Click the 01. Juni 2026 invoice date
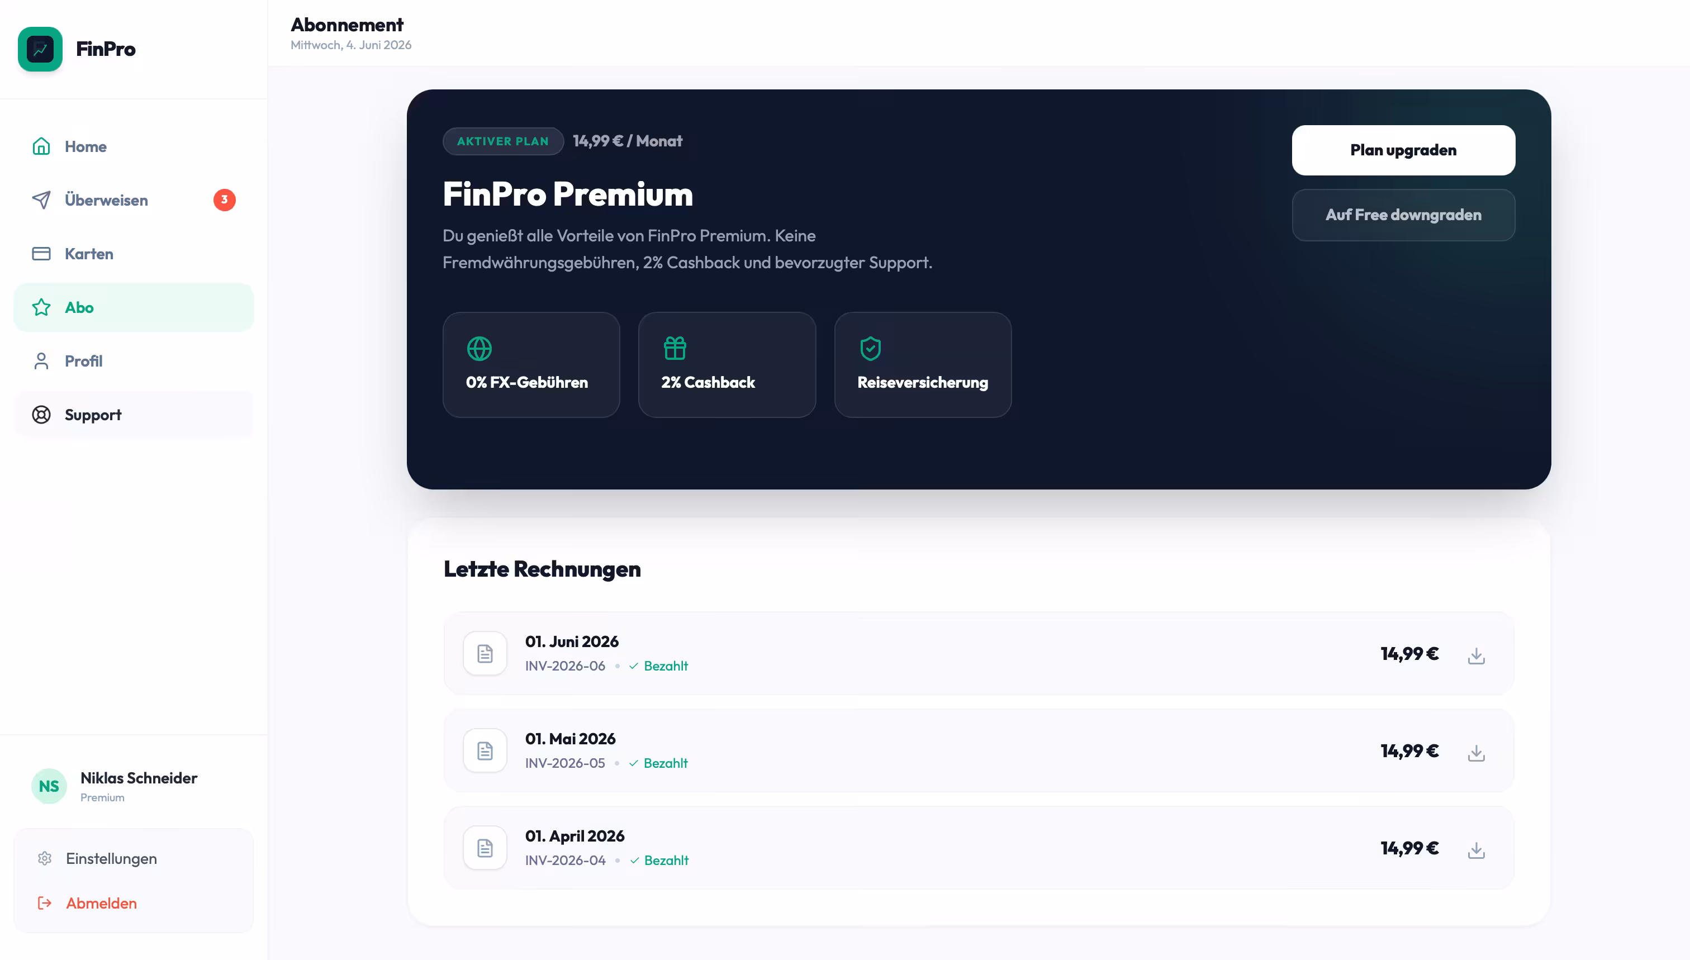 (x=572, y=641)
